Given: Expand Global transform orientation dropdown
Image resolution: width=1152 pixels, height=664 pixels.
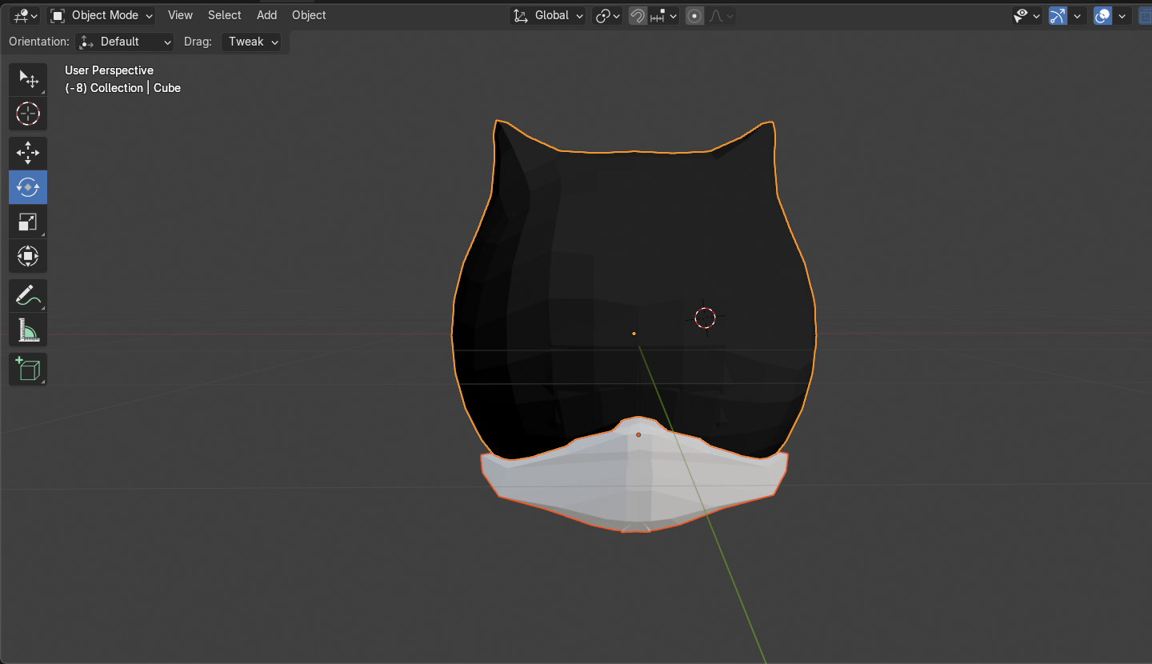Looking at the screenshot, I should pyautogui.click(x=549, y=16).
